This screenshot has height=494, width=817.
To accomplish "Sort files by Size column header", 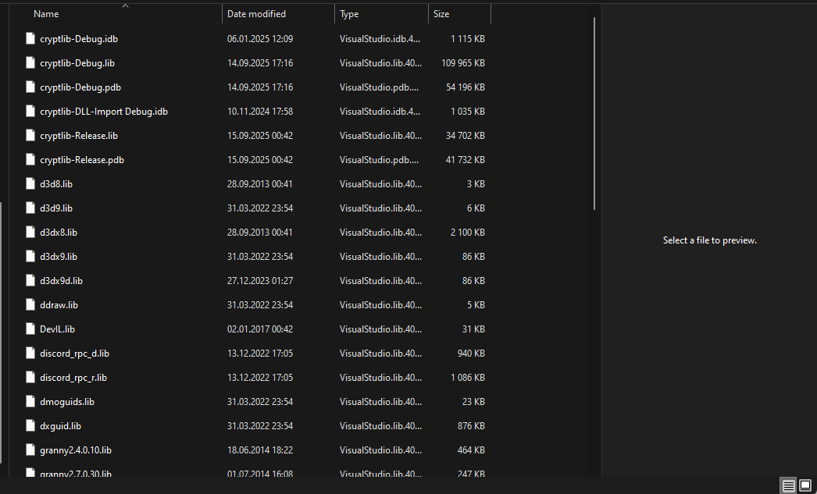I will point(441,14).
